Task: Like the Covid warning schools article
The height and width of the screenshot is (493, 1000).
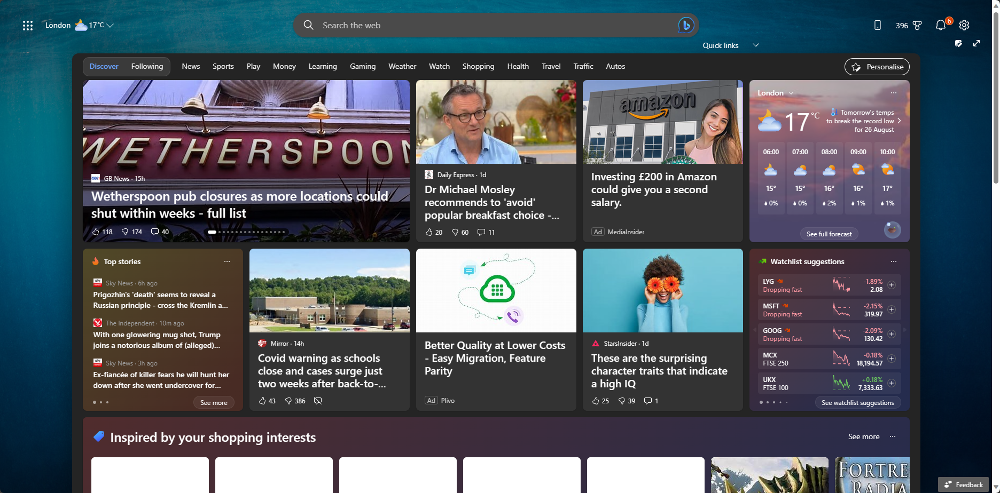Action: 262,401
